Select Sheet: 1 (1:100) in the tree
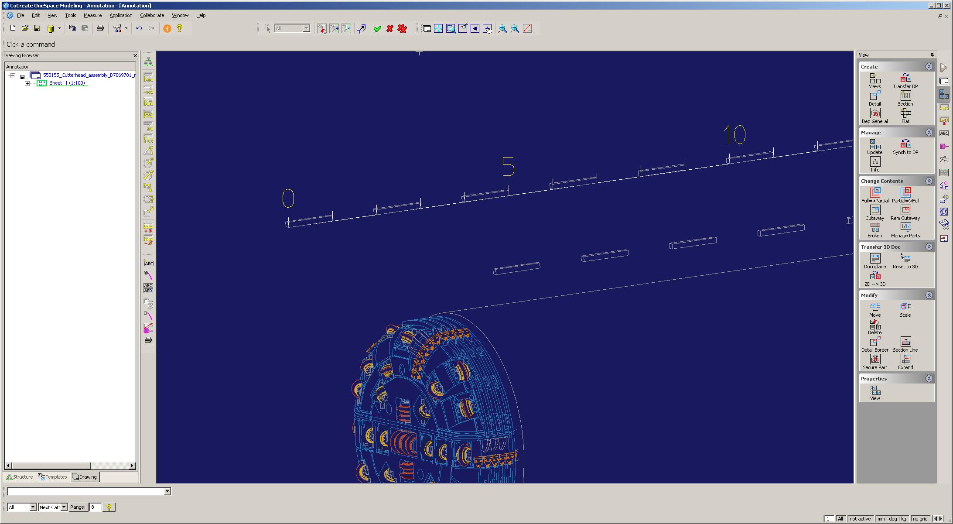 pos(67,83)
